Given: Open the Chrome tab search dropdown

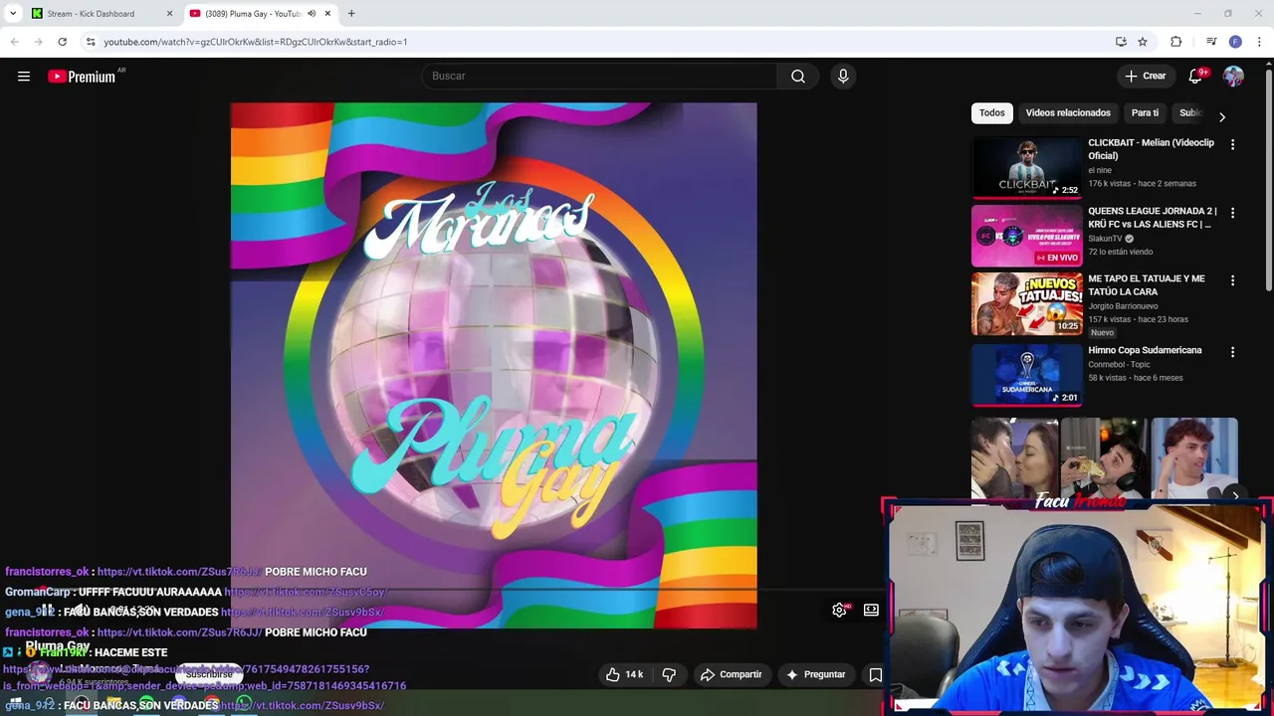Looking at the screenshot, I should 13,14.
